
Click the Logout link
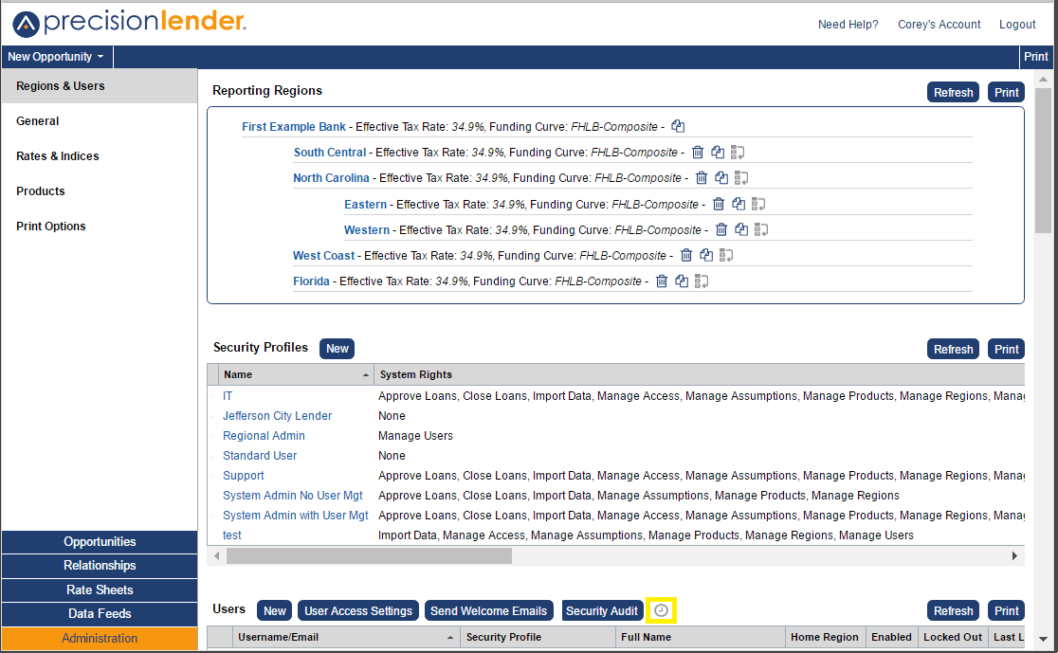[1017, 25]
